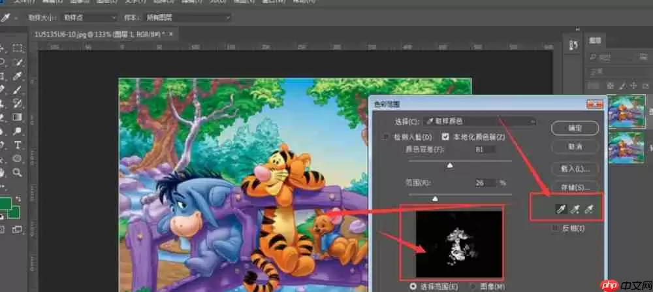This screenshot has width=653, height=292.
Task: Click the lock transparent pixels icon
Action: pyautogui.click(x=610, y=86)
